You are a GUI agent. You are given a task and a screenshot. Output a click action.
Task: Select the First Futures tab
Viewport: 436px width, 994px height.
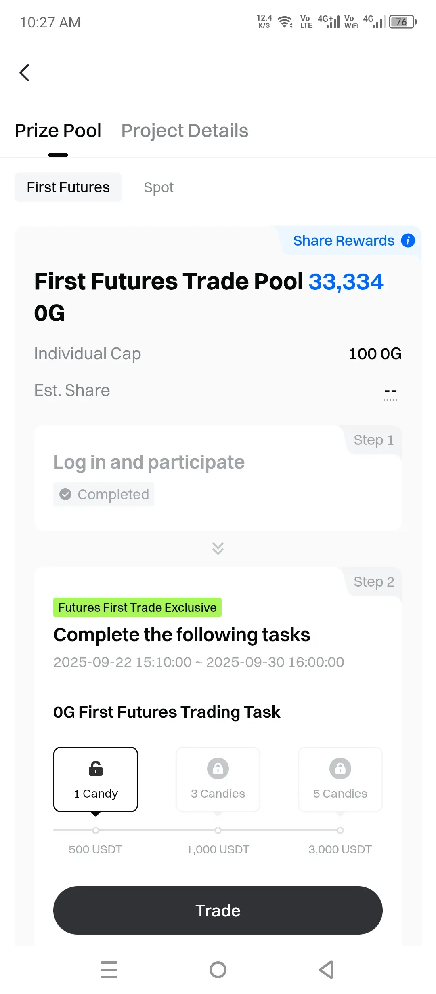[x=68, y=187]
